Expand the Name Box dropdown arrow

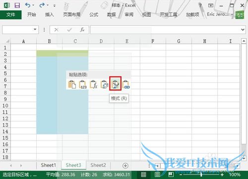[35, 30]
